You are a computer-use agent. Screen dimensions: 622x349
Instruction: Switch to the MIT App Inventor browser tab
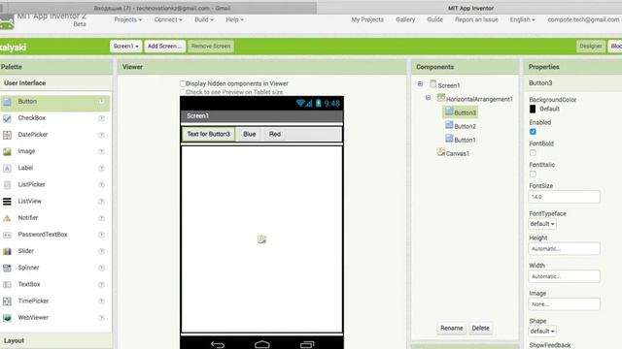(x=470, y=8)
